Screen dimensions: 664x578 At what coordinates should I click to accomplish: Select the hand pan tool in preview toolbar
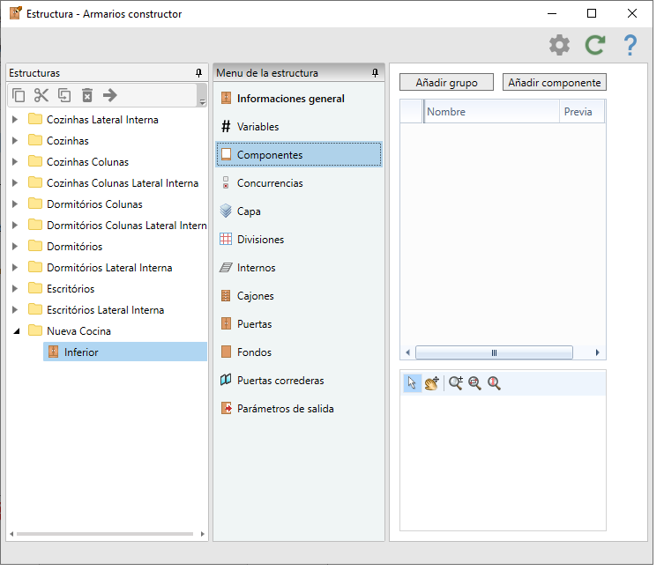[432, 383]
